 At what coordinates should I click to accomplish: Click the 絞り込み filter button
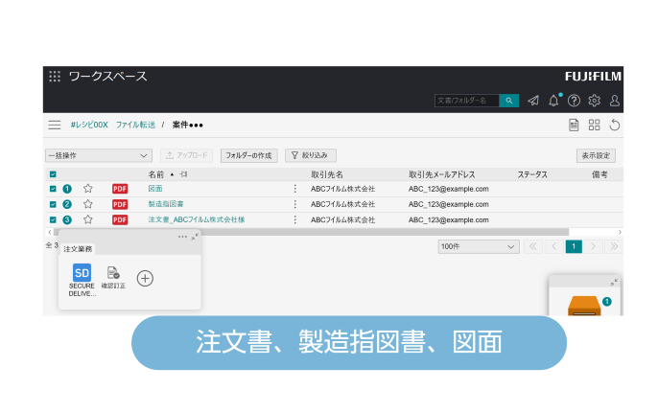point(311,155)
